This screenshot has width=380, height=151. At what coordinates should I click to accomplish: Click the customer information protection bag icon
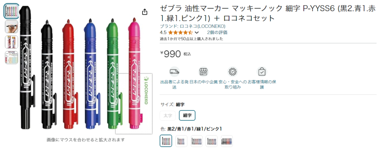pos(262,72)
